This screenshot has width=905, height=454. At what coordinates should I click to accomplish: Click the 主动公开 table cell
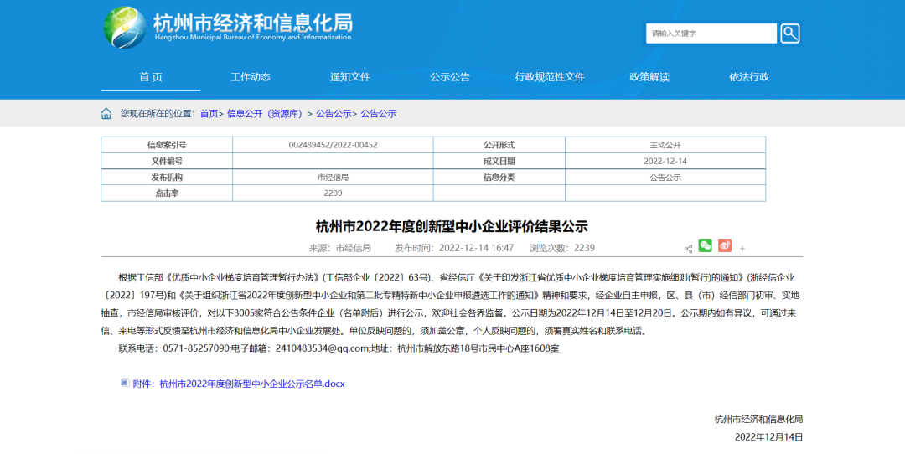coord(665,145)
